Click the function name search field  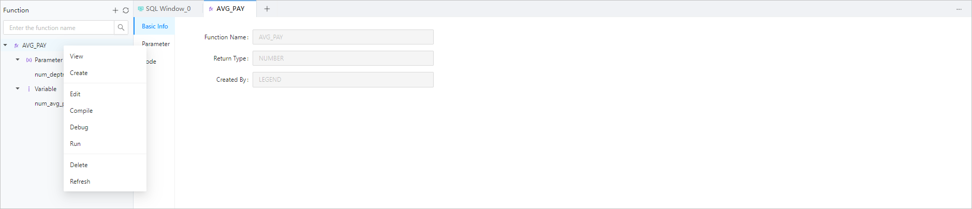click(59, 27)
